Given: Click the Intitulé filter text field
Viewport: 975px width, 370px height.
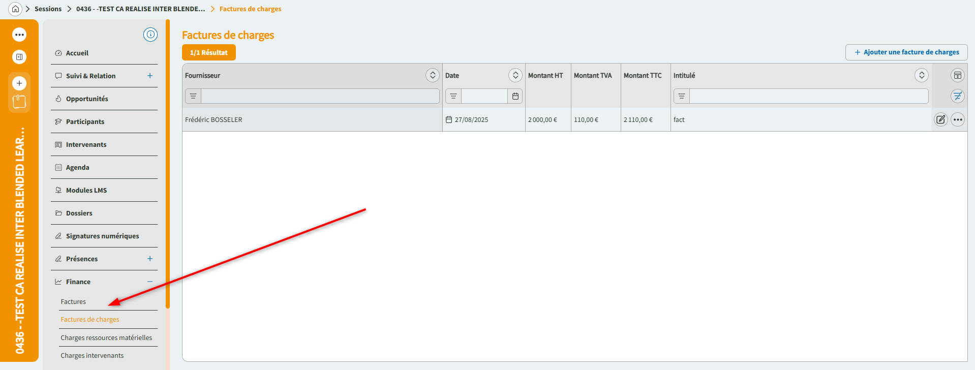Looking at the screenshot, I should pos(808,96).
